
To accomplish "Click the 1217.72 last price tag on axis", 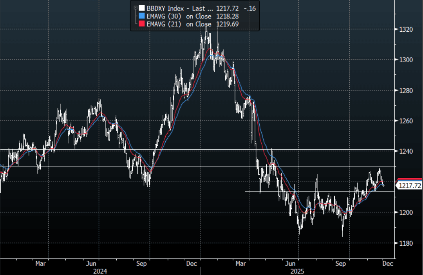I will (x=410, y=186).
